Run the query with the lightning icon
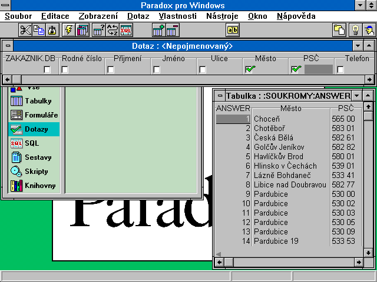This screenshot has width=377, height=282. (x=69, y=30)
